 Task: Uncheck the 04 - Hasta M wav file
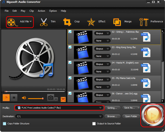70,62
